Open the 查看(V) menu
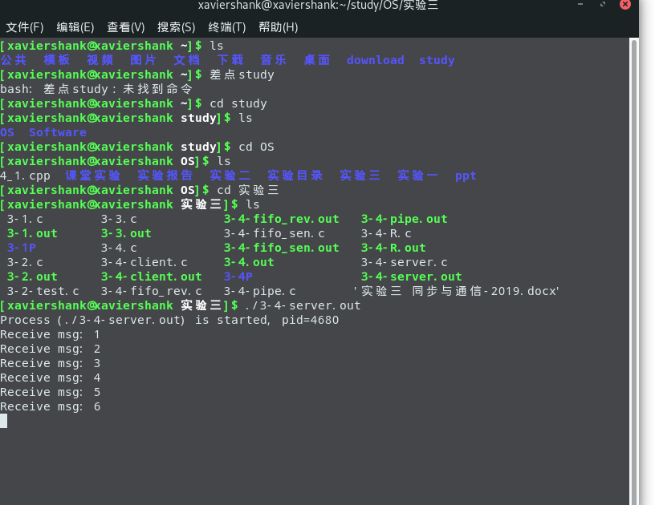The width and height of the screenshot is (655, 505). point(126,27)
